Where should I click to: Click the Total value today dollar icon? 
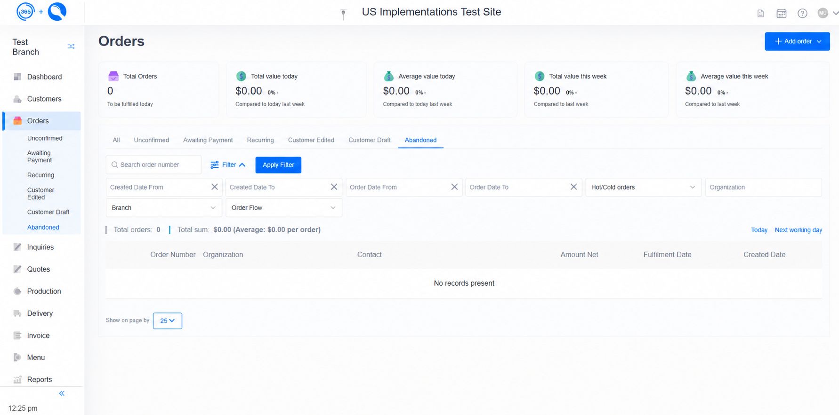tap(241, 76)
